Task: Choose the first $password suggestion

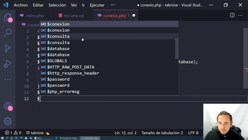Action: coord(109,79)
